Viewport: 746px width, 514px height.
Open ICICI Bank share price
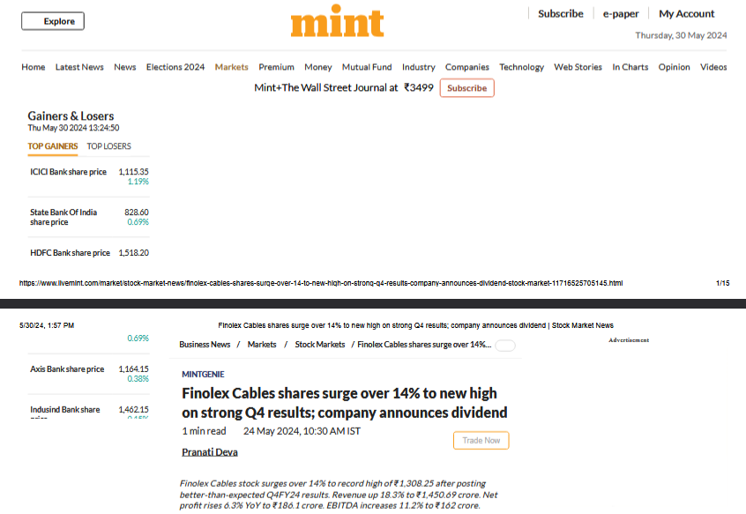69,172
